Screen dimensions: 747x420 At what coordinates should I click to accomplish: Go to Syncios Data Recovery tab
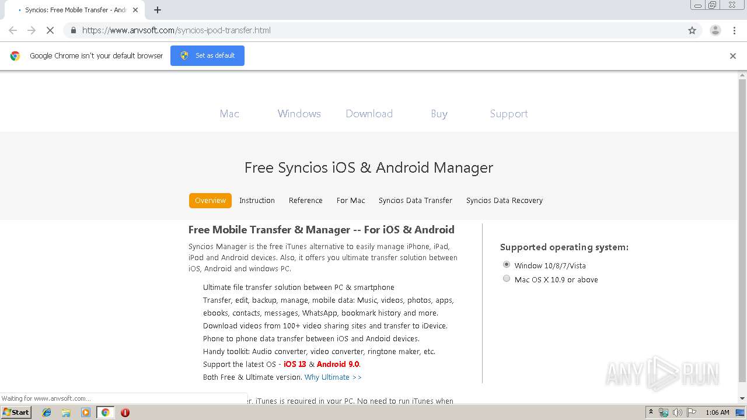coord(504,200)
